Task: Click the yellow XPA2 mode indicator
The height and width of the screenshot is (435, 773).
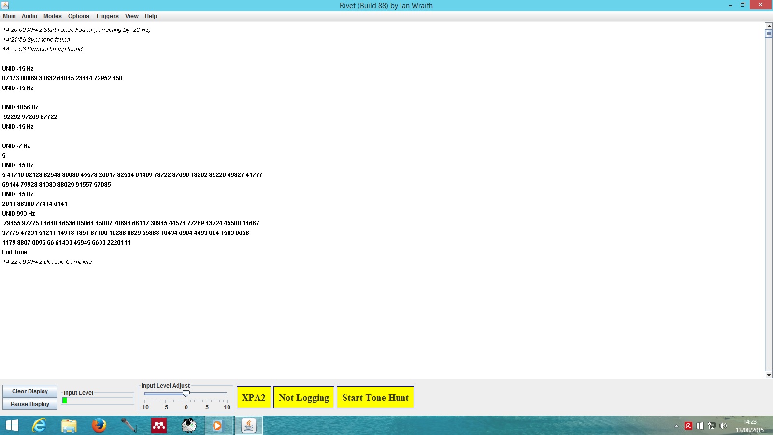Action: pyautogui.click(x=254, y=397)
